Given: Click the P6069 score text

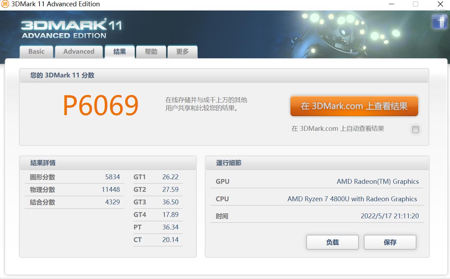Looking at the screenshot, I should [x=101, y=106].
